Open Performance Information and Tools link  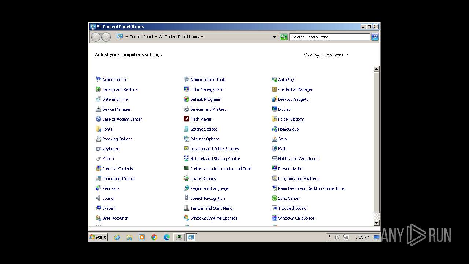(221, 169)
